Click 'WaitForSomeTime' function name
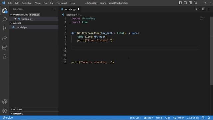The width and height of the screenshot is (213, 120). [x=88, y=33]
